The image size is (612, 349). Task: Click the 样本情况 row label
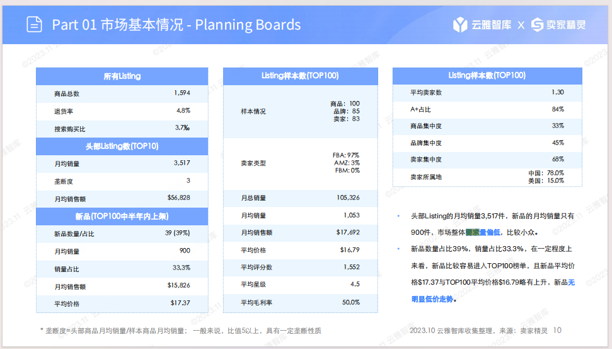coord(253,111)
